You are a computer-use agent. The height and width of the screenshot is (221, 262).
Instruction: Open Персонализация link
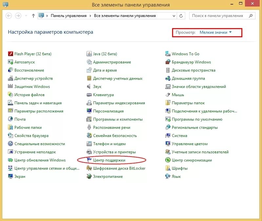tap(108, 111)
